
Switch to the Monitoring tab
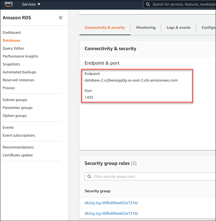(146, 27)
